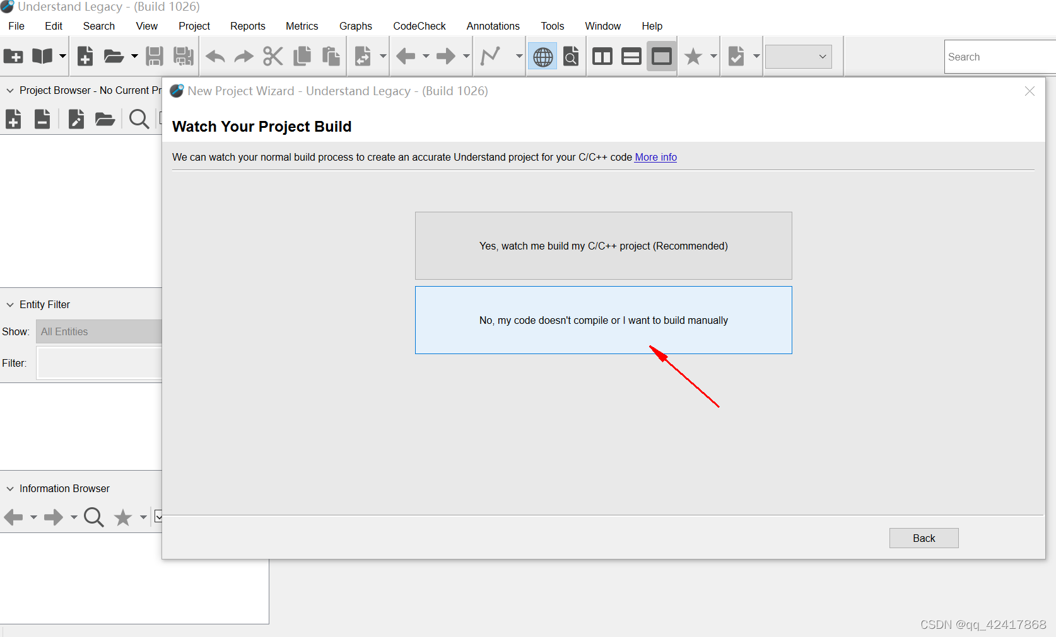
Task: Choose Yes, watch me build my C/C++ project
Action: coord(604,246)
